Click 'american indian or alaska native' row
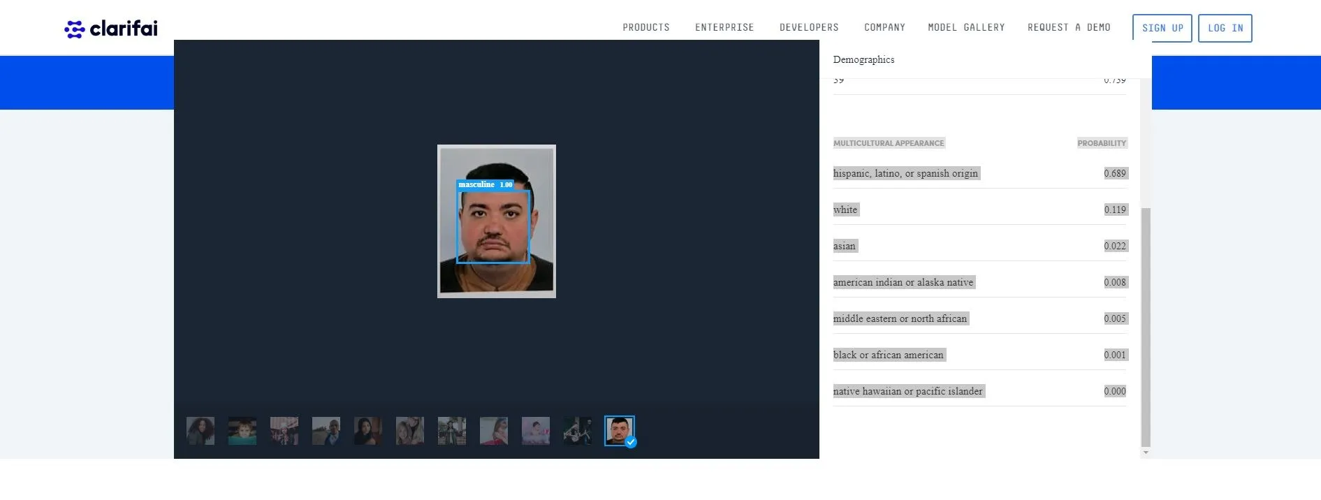Image resolution: width=1321 pixels, height=500 pixels. coord(980,282)
